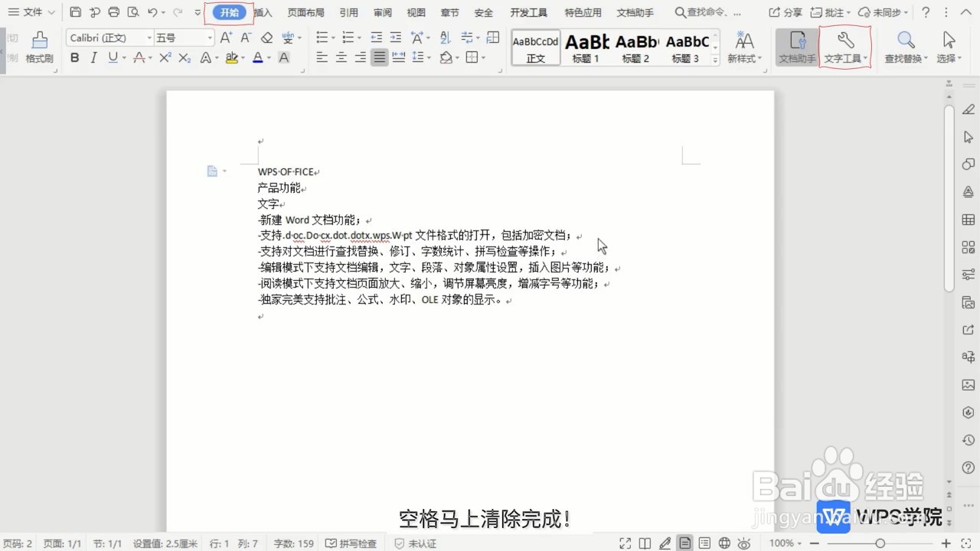This screenshot has width=980, height=551.
Task: Toggle eye protection mode in status bar
Action: 743,543
